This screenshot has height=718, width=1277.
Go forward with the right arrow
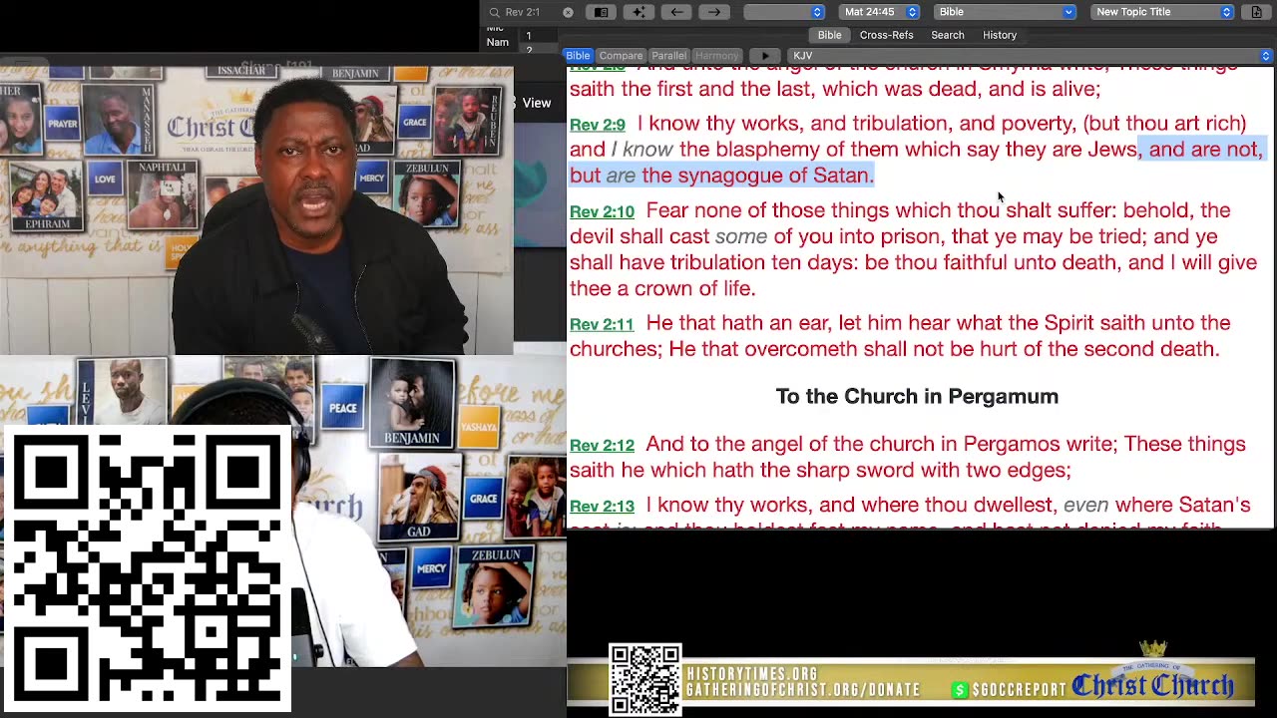[x=714, y=12]
